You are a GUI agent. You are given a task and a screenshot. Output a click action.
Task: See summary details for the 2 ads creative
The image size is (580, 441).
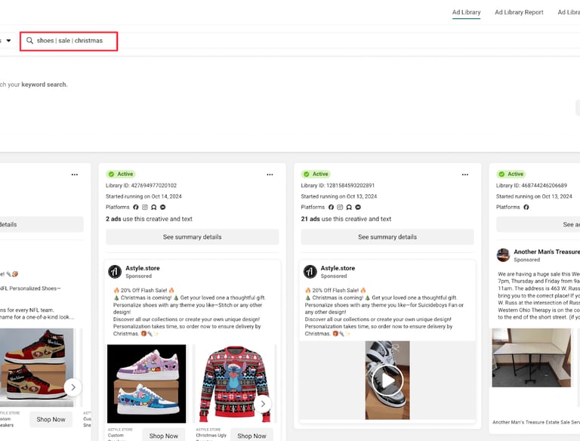193,237
